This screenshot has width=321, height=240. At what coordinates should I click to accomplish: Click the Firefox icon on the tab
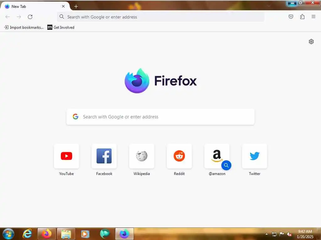coord(7,6)
